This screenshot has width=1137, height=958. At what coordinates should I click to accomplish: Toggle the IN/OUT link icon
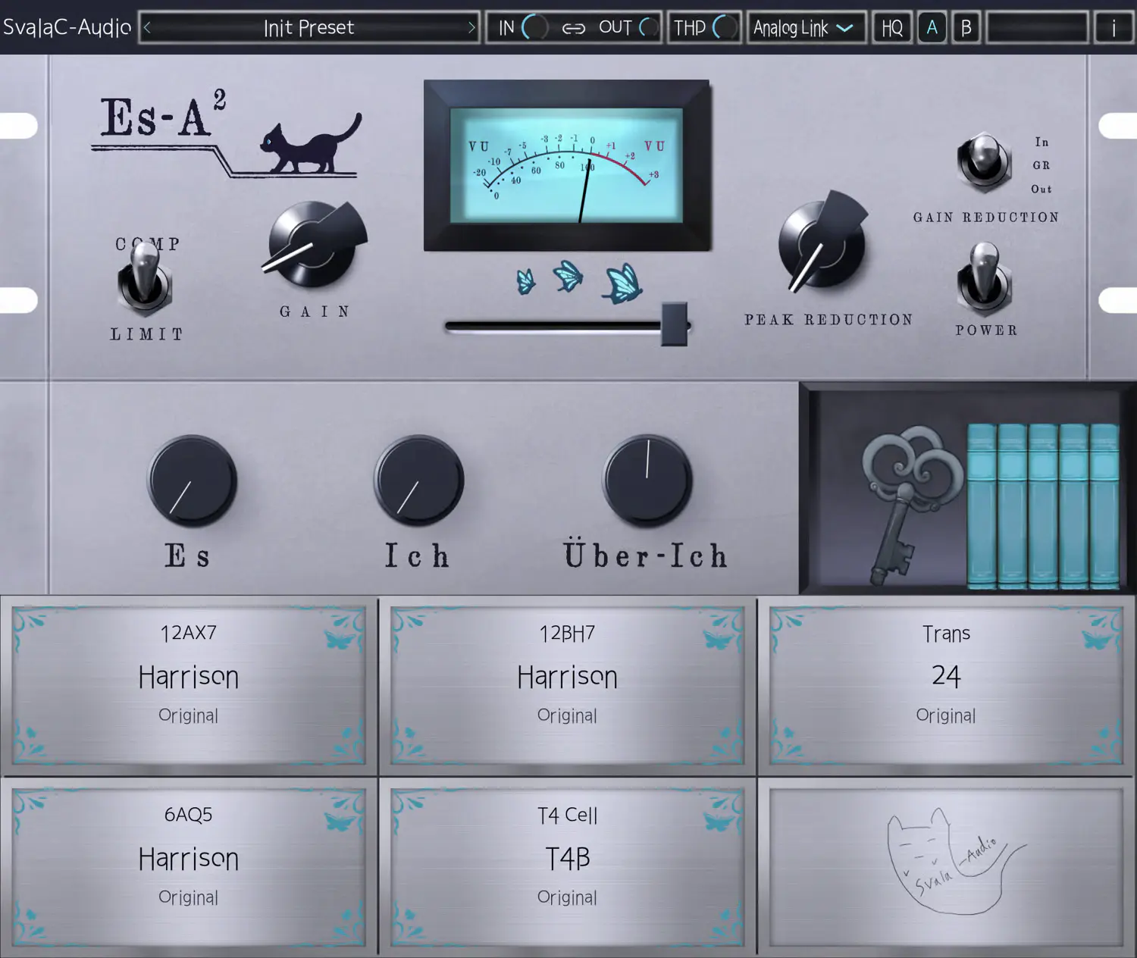(574, 29)
